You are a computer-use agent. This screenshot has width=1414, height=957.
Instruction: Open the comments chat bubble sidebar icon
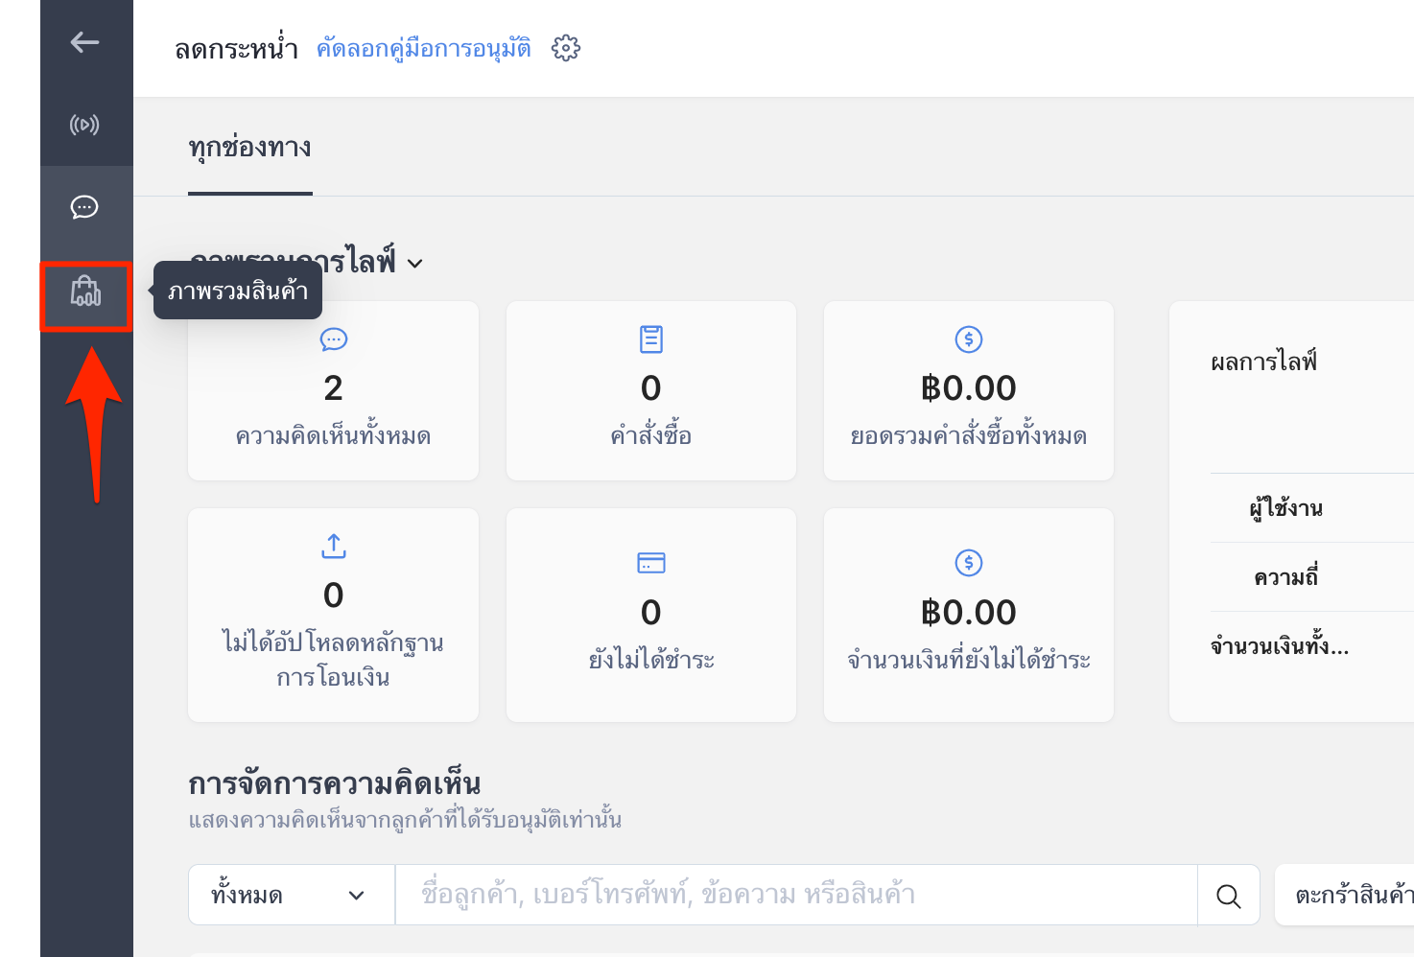84,207
